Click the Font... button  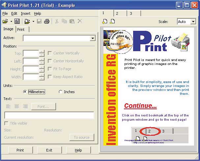point(43,107)
